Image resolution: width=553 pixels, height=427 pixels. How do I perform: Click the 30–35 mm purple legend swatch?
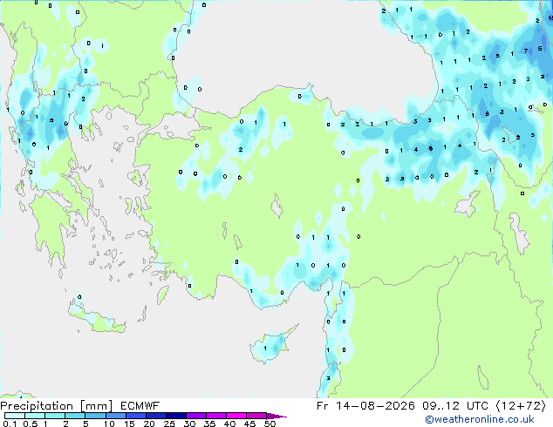196,416
